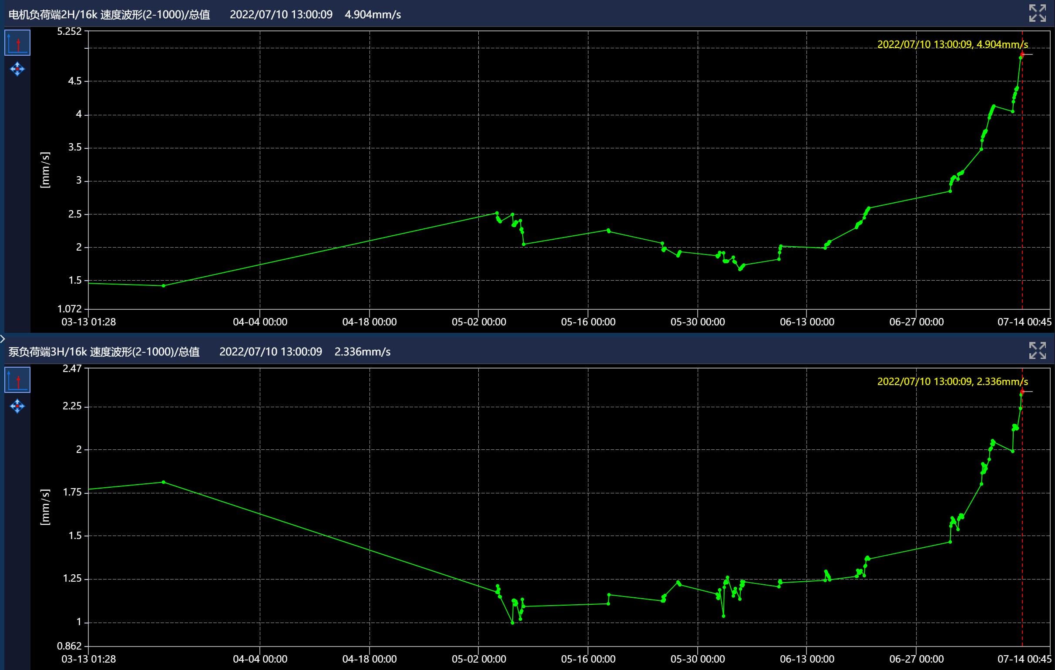Screen dimensions: 1055x670
Task: Click the 0.862 minimum label on the bottom Y-axis
Action: [69, 646]
